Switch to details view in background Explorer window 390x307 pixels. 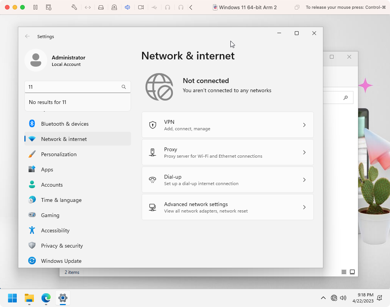pos(344,272)
